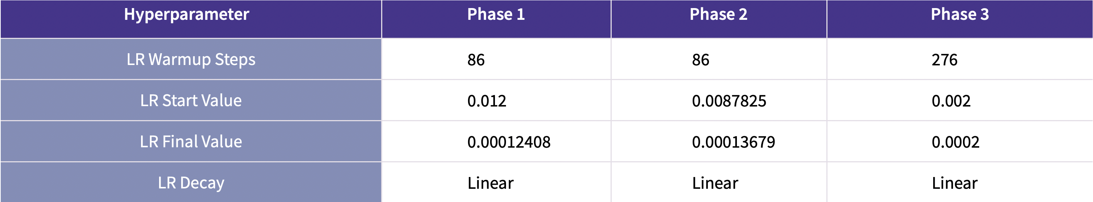Viewport: 1093px width, 202px height.
Task: Select Phase 2 warmup steps value 86
Action: click(x=700, y=60)
